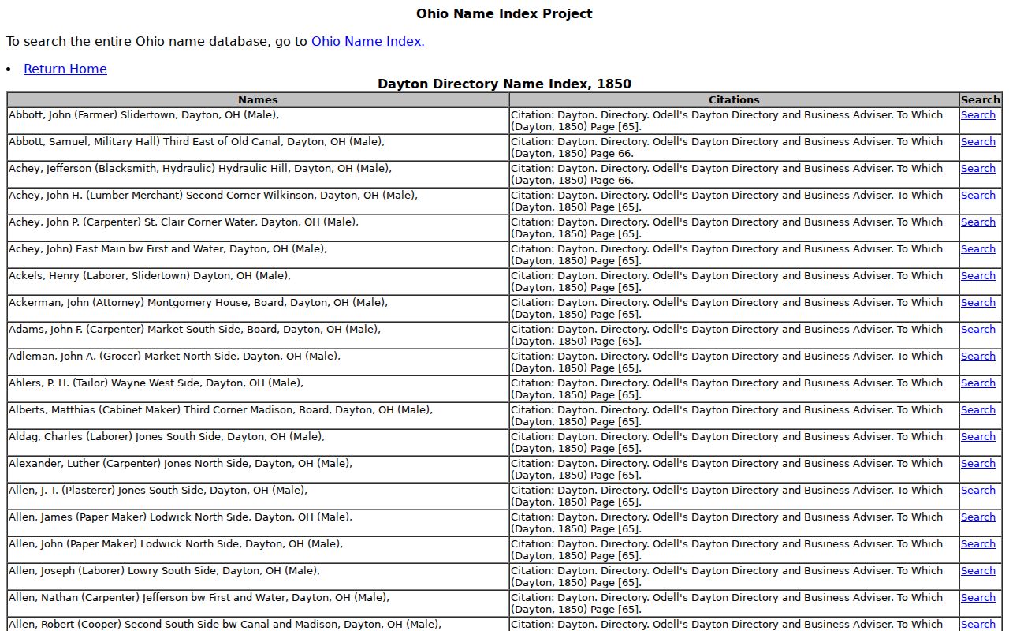Follow Search link for Ackels, Henry
The width and height of the screenshot is (1009, 631).
click(978, 276)
